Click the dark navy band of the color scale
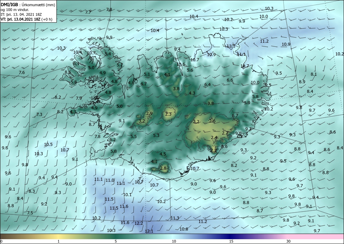The height and width of the screenshot is (244, 344). click(x=229, y=236)
